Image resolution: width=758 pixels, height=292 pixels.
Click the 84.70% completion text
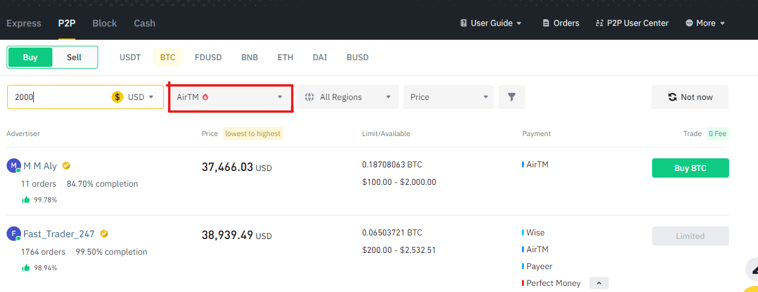coord(102,184)
